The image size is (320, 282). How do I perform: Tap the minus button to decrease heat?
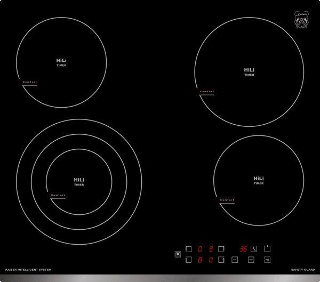235,260
